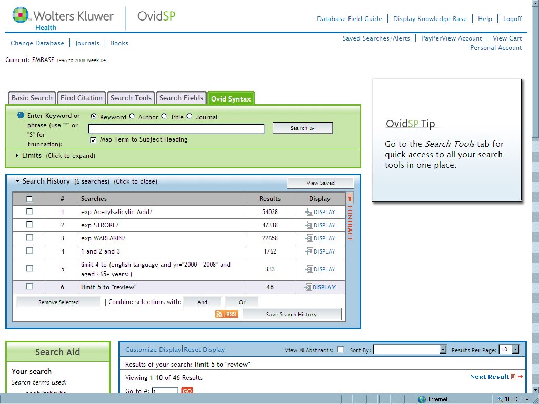Switch to the Basic Search tab
The height and width of the screenshot is (404, 539).
click(x=32, y=98)
